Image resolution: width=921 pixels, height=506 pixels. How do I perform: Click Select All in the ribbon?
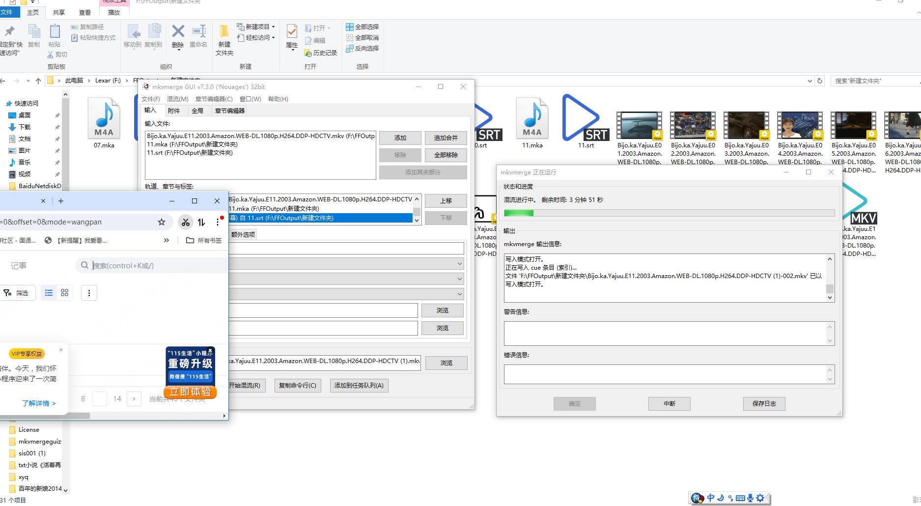click(363, 27)
